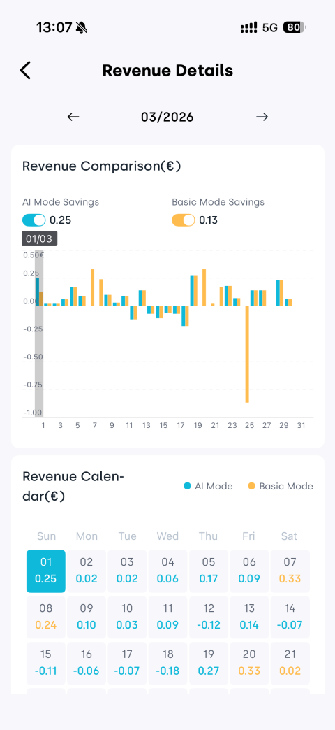The image size is (335, 730).
Task: Tap the back arrow beside Revenue Details
Action: pos(25,71)
